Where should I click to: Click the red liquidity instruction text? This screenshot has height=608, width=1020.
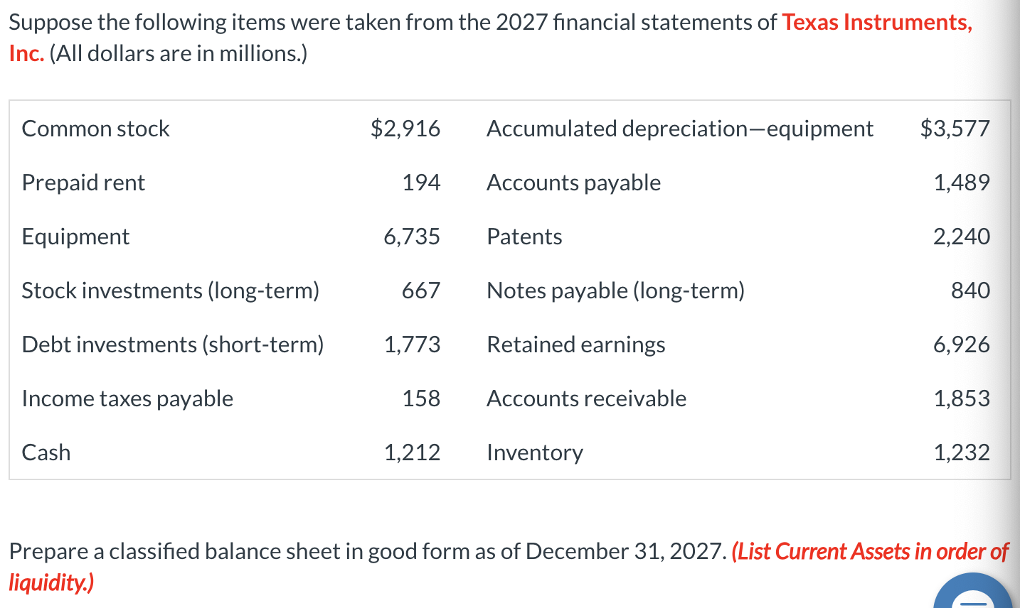(869, 552)
